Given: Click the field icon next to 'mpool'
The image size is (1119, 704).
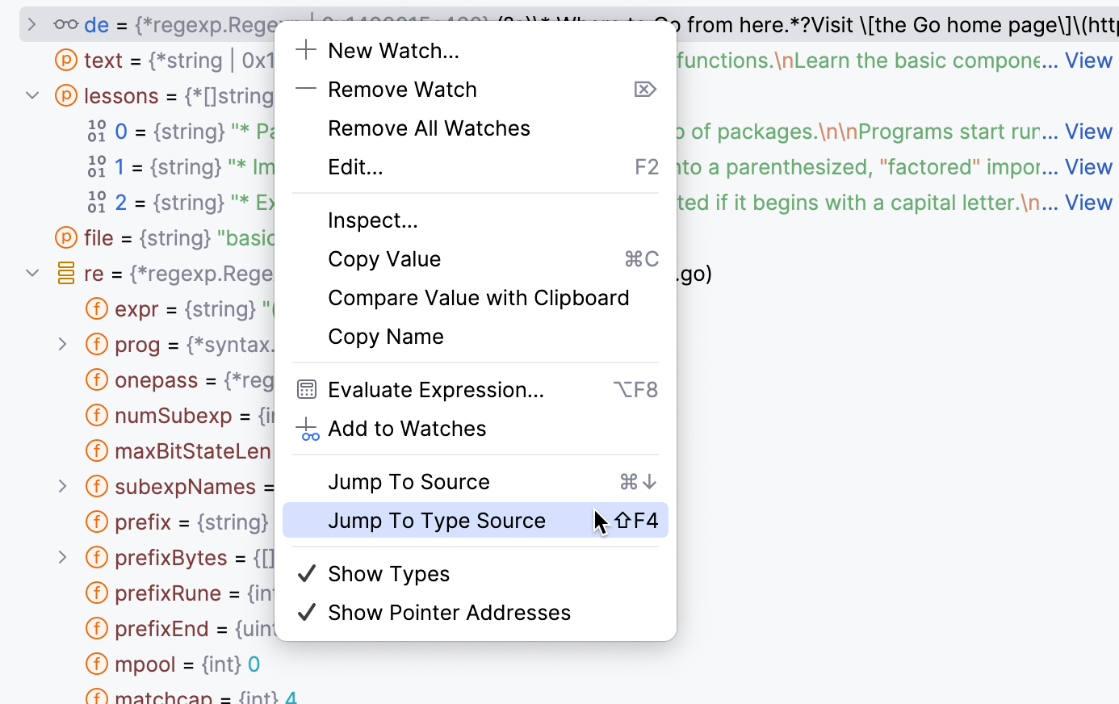Looking at the screenshot, I should click(x=97, y=664).
